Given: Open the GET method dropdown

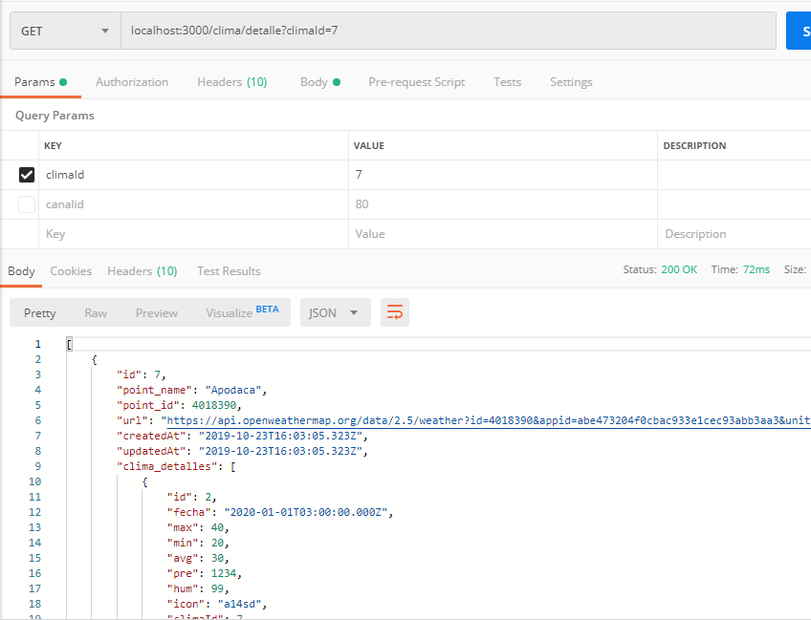Looking at the screenshot, I should [65, 31].
